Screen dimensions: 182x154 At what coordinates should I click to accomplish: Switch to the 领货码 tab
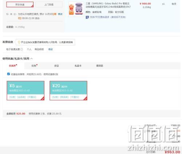click(x=99, y=66)
